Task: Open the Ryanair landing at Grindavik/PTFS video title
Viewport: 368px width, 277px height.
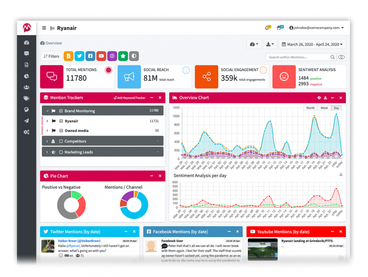Action: click(x=307, y=241)
